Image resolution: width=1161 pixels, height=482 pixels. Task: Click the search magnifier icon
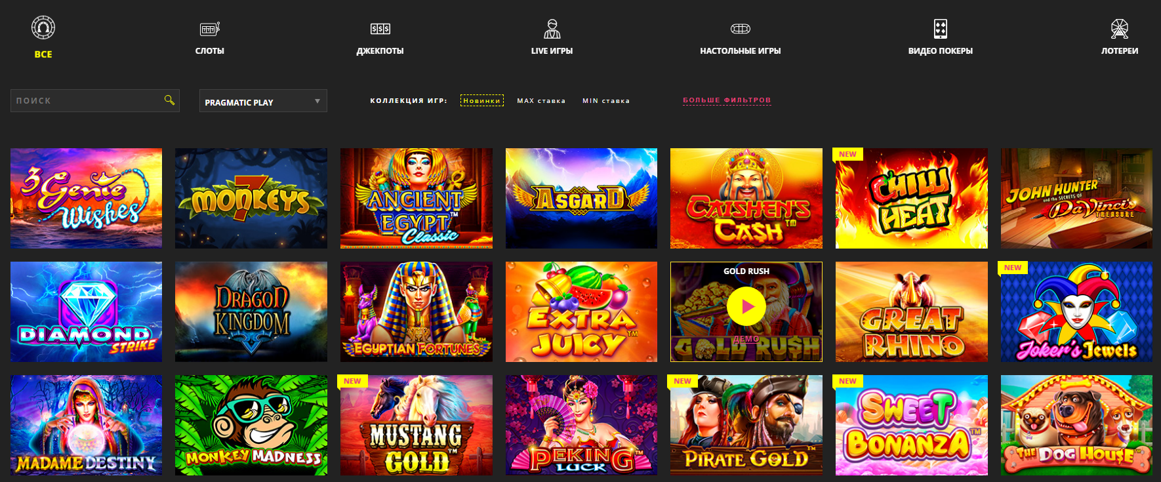click(169, 100)
